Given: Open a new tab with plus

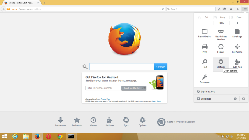Looking at the screenshot, I should point(44,3).
